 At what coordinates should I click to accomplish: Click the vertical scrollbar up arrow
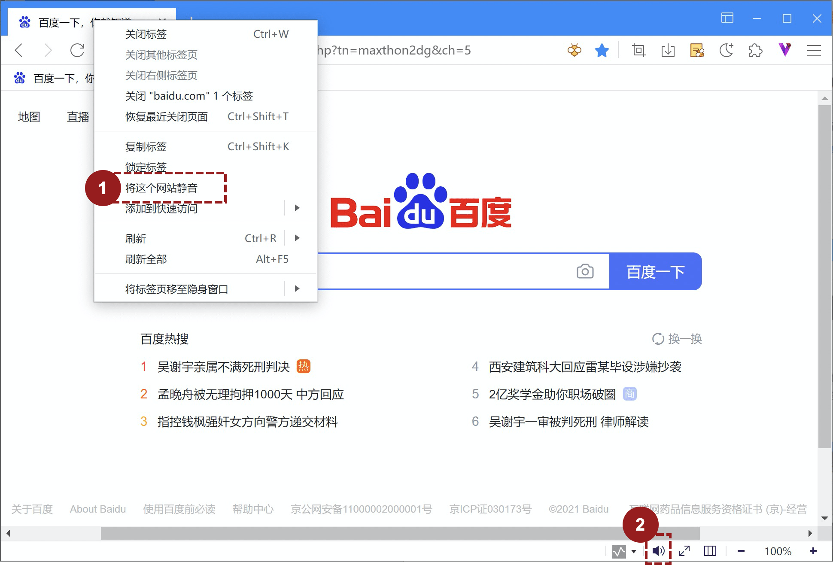pos(824,98)
